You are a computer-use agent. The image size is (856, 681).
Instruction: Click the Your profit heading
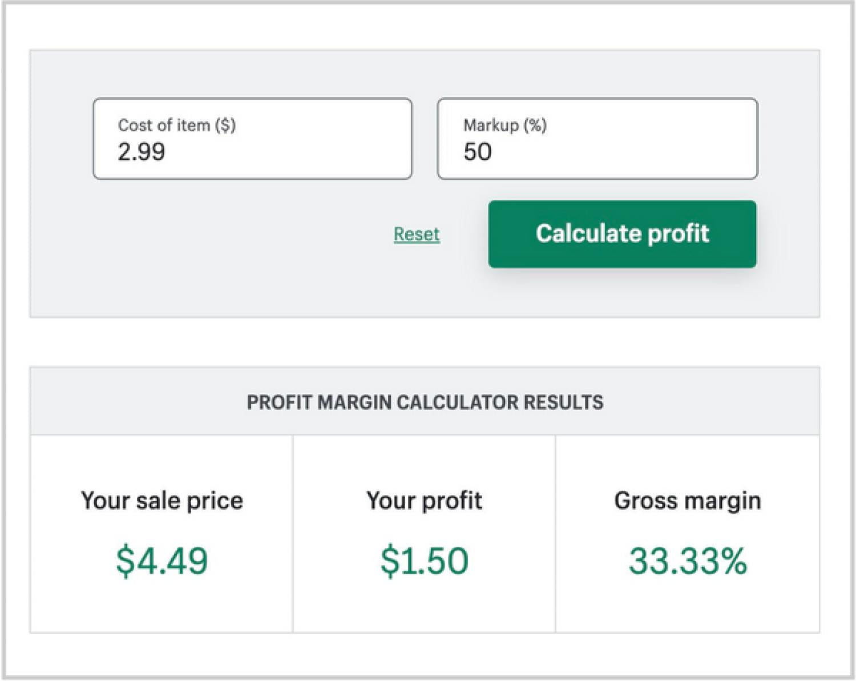tap(425, 501)
